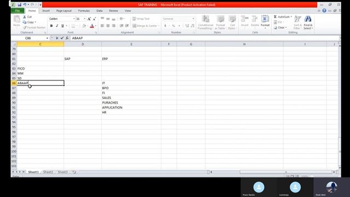Click the Increase Decimal icon
This screenshot has height=197, width=350.
[187, 26]
